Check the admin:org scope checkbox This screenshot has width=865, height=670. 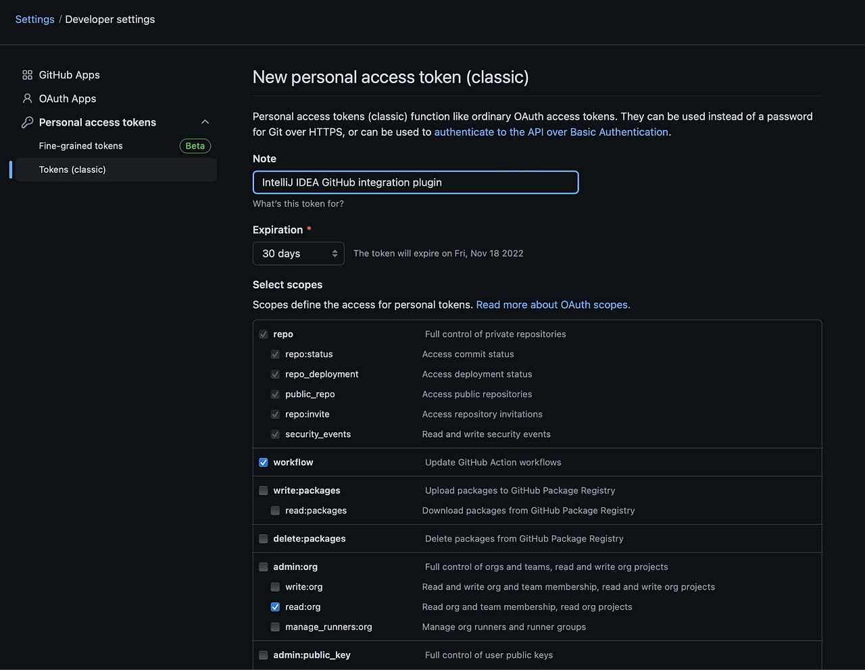[x=264, y=567]
